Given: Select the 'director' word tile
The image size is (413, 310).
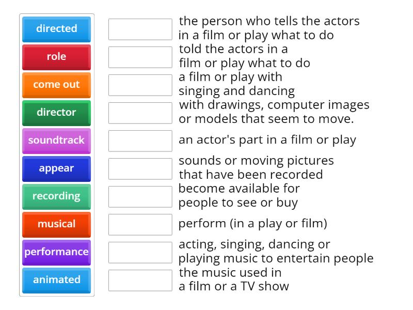Looking at the screenshot, I should 56,113.
